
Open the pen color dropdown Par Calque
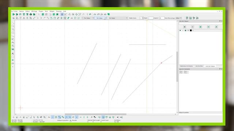(88, 18)
